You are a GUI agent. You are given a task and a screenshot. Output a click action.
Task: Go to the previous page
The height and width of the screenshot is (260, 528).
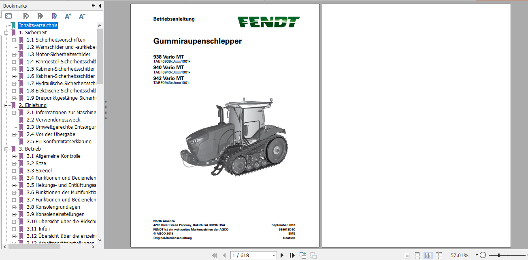click(x=224, y=255)
